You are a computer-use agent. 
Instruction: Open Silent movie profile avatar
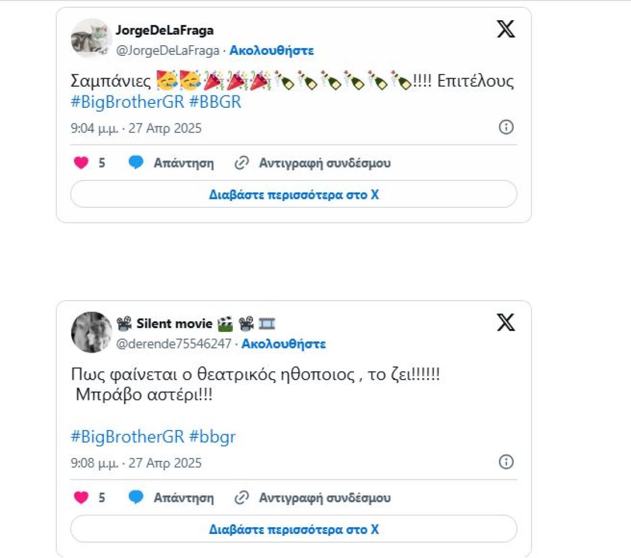click(x=91, y=332)
